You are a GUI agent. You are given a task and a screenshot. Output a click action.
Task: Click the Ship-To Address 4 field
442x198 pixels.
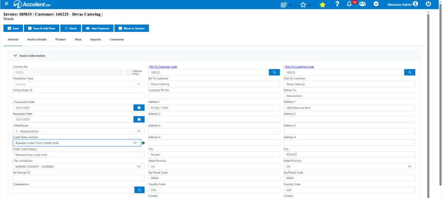pos(349,143)
